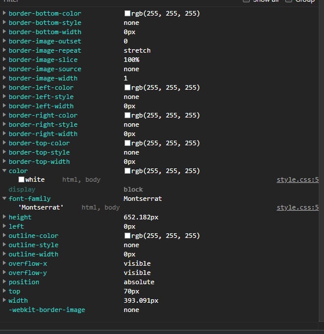
Task: Click the overflow-y value visible
Action: point(137,273)
